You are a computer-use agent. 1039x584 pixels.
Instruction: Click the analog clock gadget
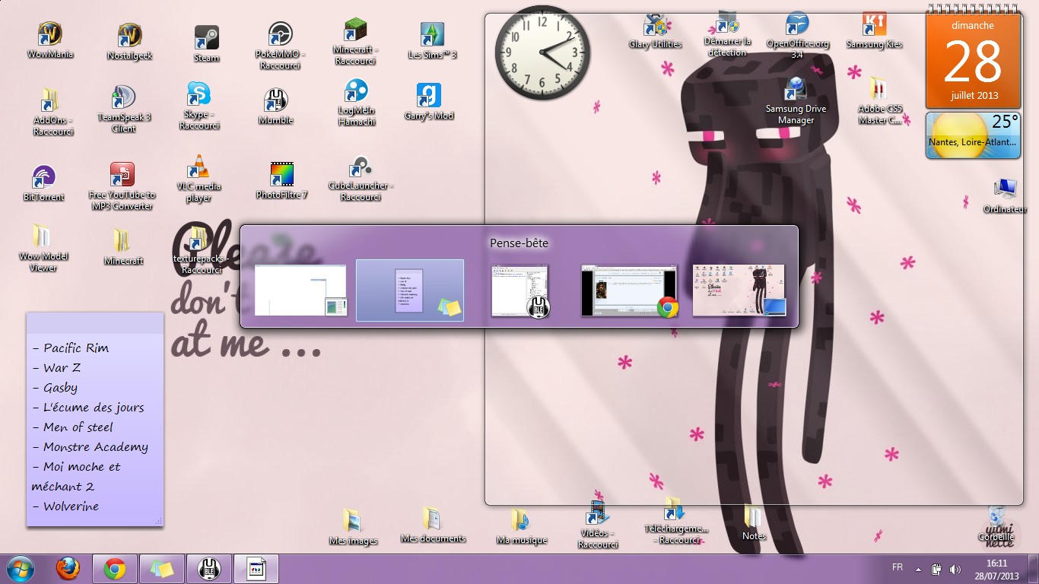(542, 52)
